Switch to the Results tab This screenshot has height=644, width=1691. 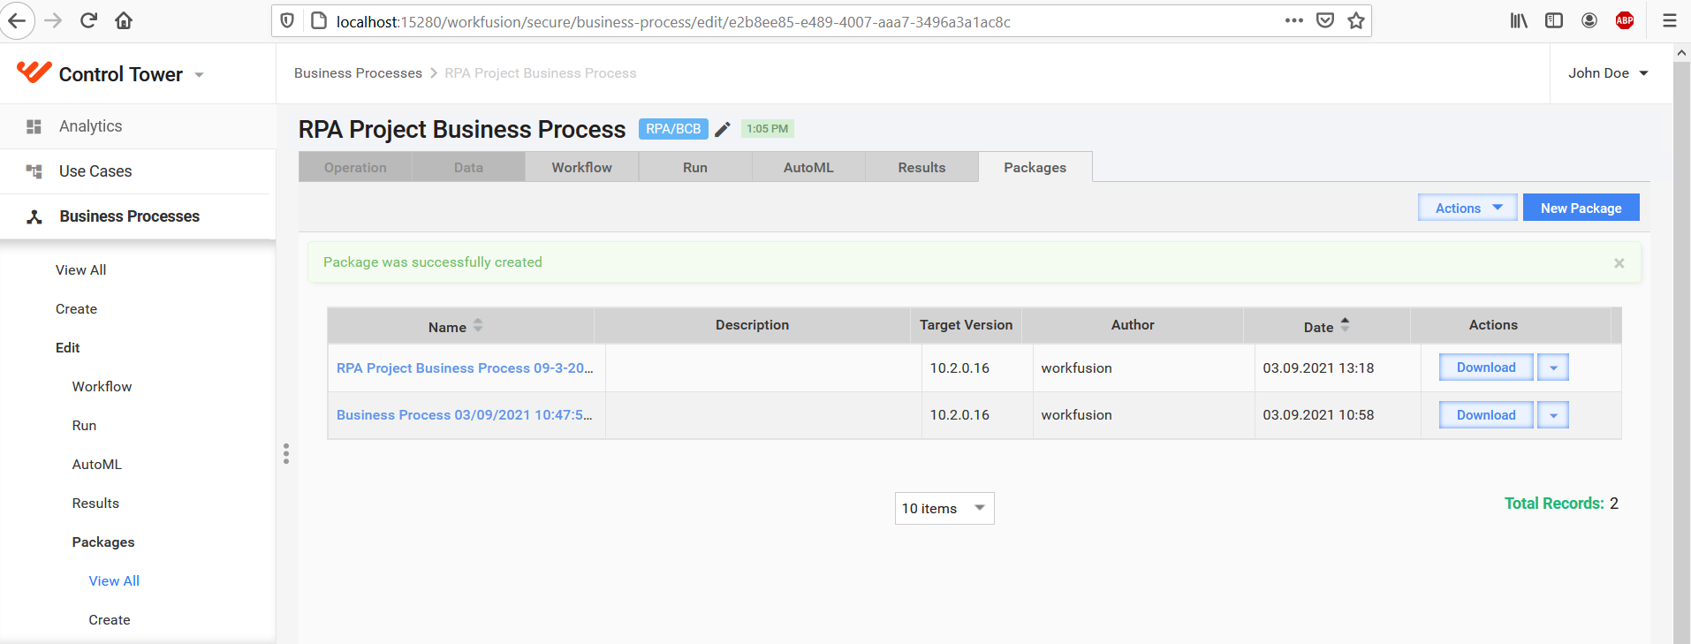pyautogui.click(x=921, y=167)
